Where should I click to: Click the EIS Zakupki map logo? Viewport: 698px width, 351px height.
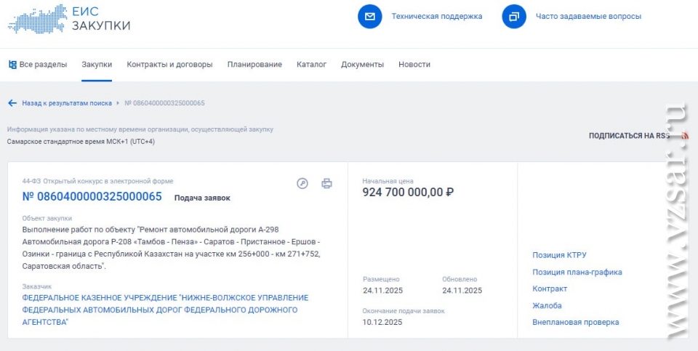pos(36,18)
